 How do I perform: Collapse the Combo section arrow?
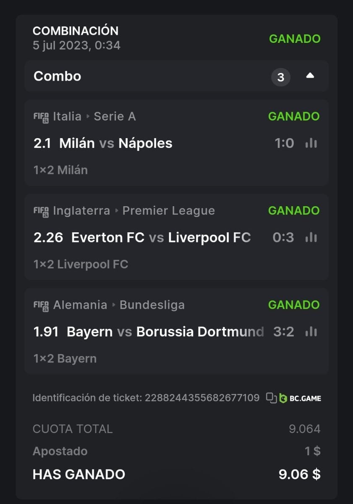[310, 76]
